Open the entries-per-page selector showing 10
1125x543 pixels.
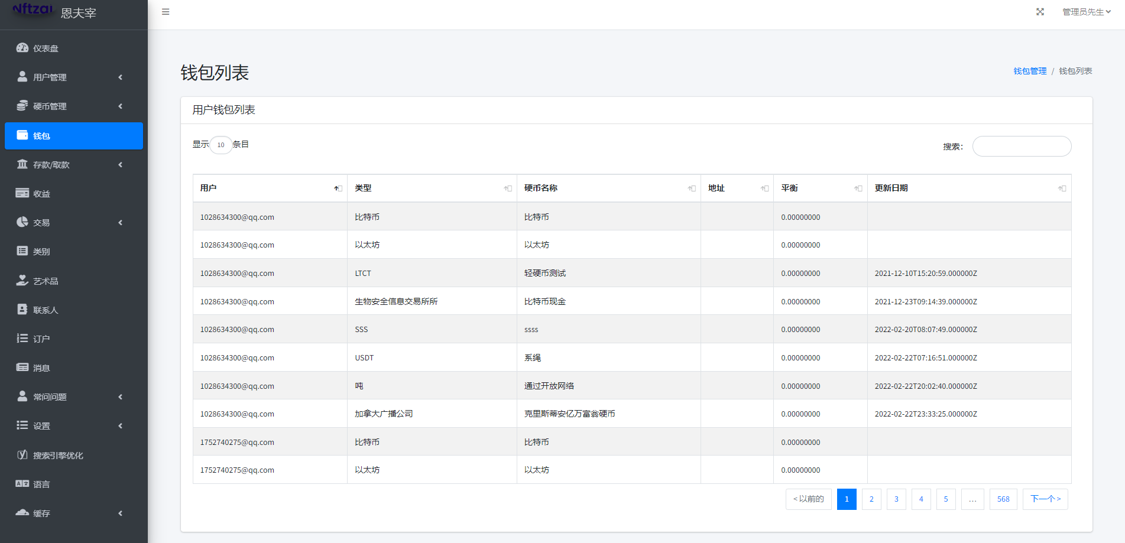(x=221, y=145)
